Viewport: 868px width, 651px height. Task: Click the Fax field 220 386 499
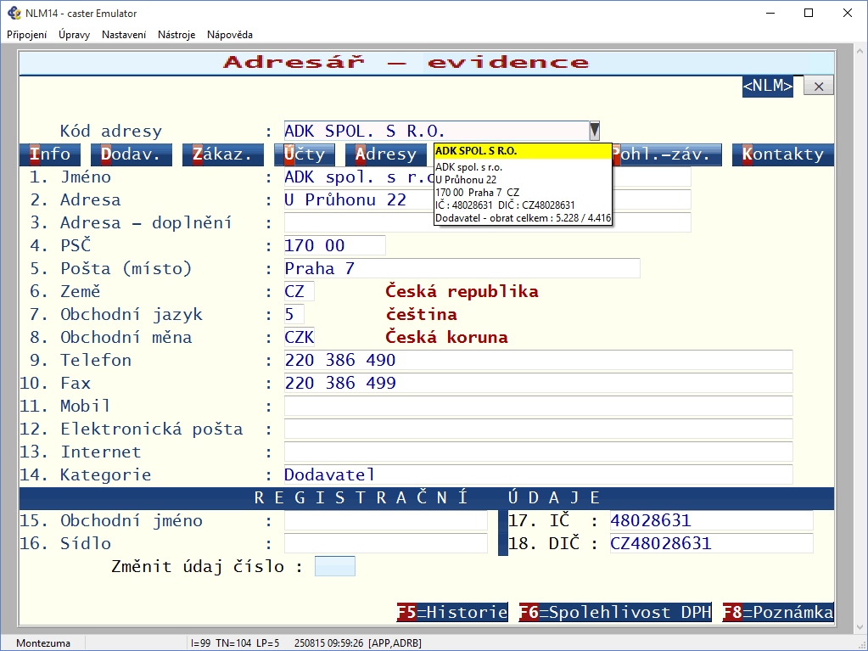(538, 383)
